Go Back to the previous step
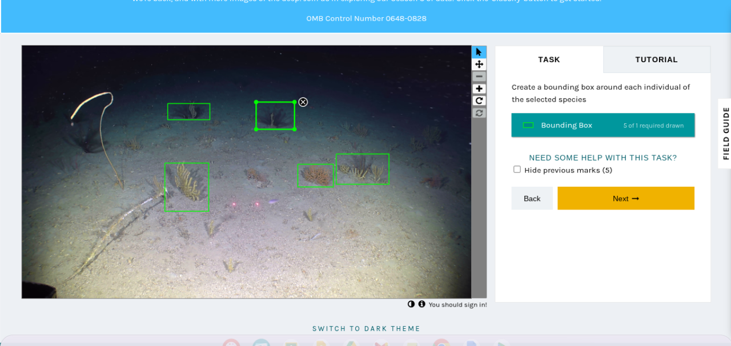Image resolution: width=731 pixels, height=346 pixels. pos(532,198)
